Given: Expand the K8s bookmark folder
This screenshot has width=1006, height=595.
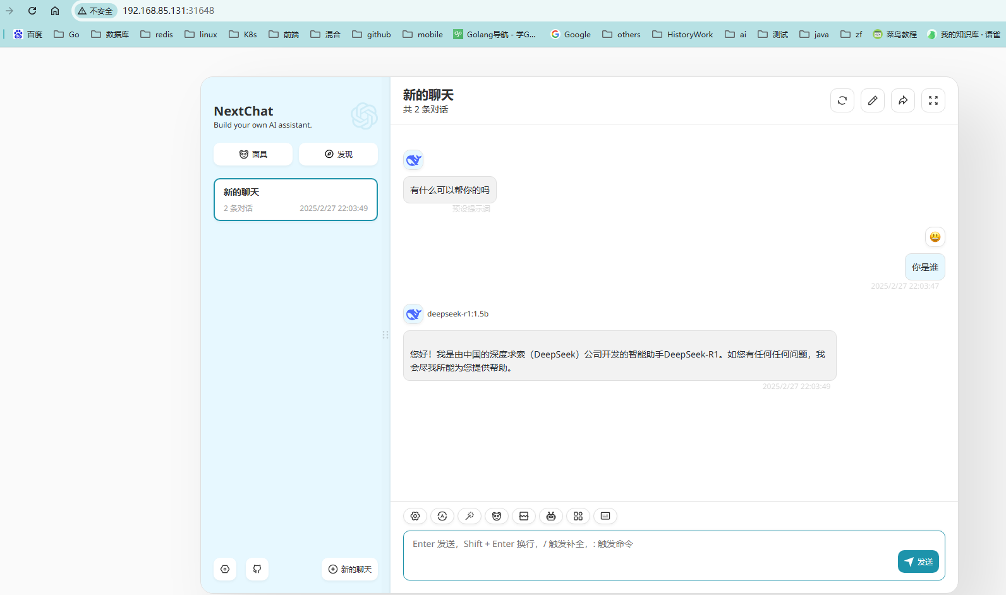Looking at the screenshot, I should point(243,34).
